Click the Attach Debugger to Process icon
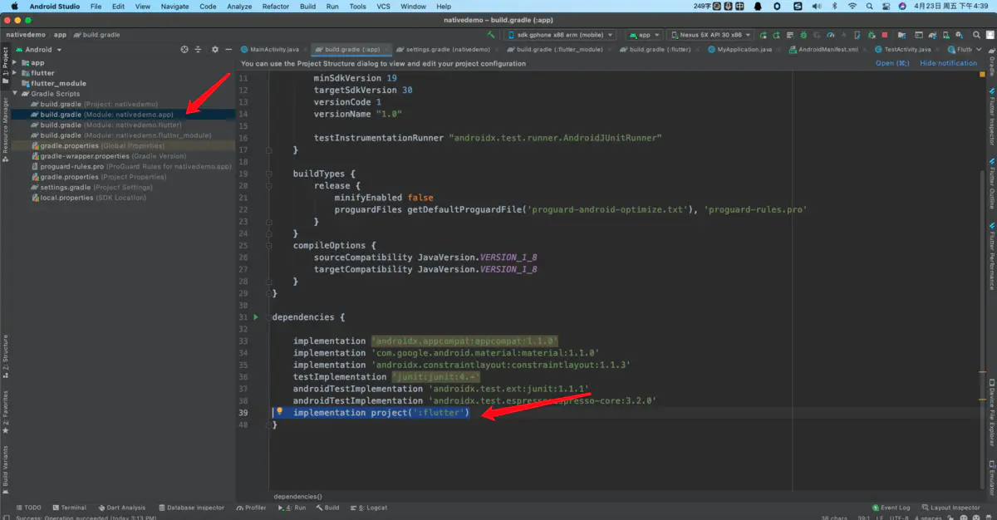The width and height of the screenshot is (997, 520). pos(872,35)
